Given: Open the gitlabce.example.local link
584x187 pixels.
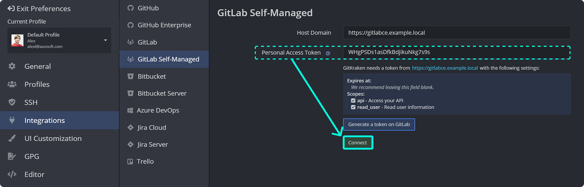Looking at the screenshot, I should click(445, 68).
